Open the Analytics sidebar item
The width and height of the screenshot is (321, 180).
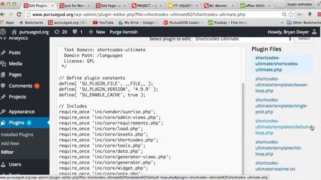pos(19,38)
